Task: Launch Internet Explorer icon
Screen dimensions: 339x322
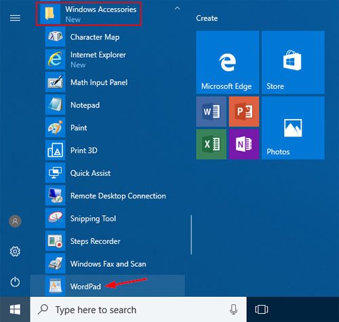Action: [x=55, y=59]
